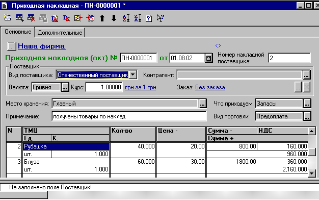Open the calendar next to date 01.08.02

tap(208, 58)
